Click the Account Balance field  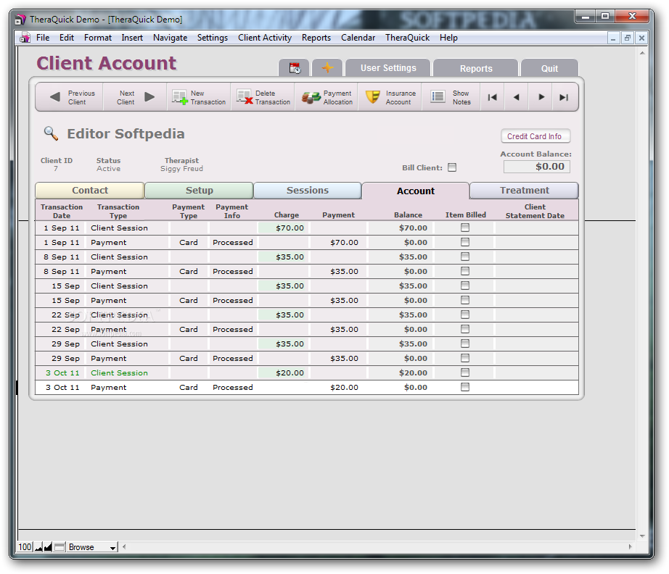537,167
